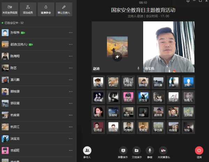
Task: Click 关闭全员视频 to disable everyone's video
Action: 10,9
